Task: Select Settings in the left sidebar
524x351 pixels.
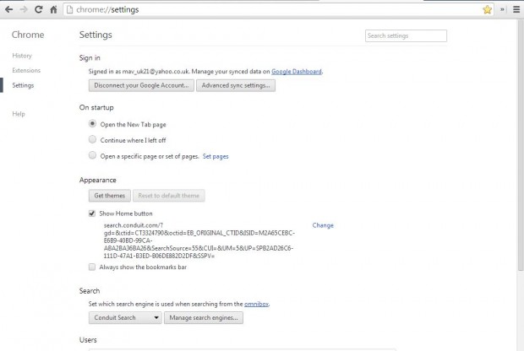Action: (23, 85)
